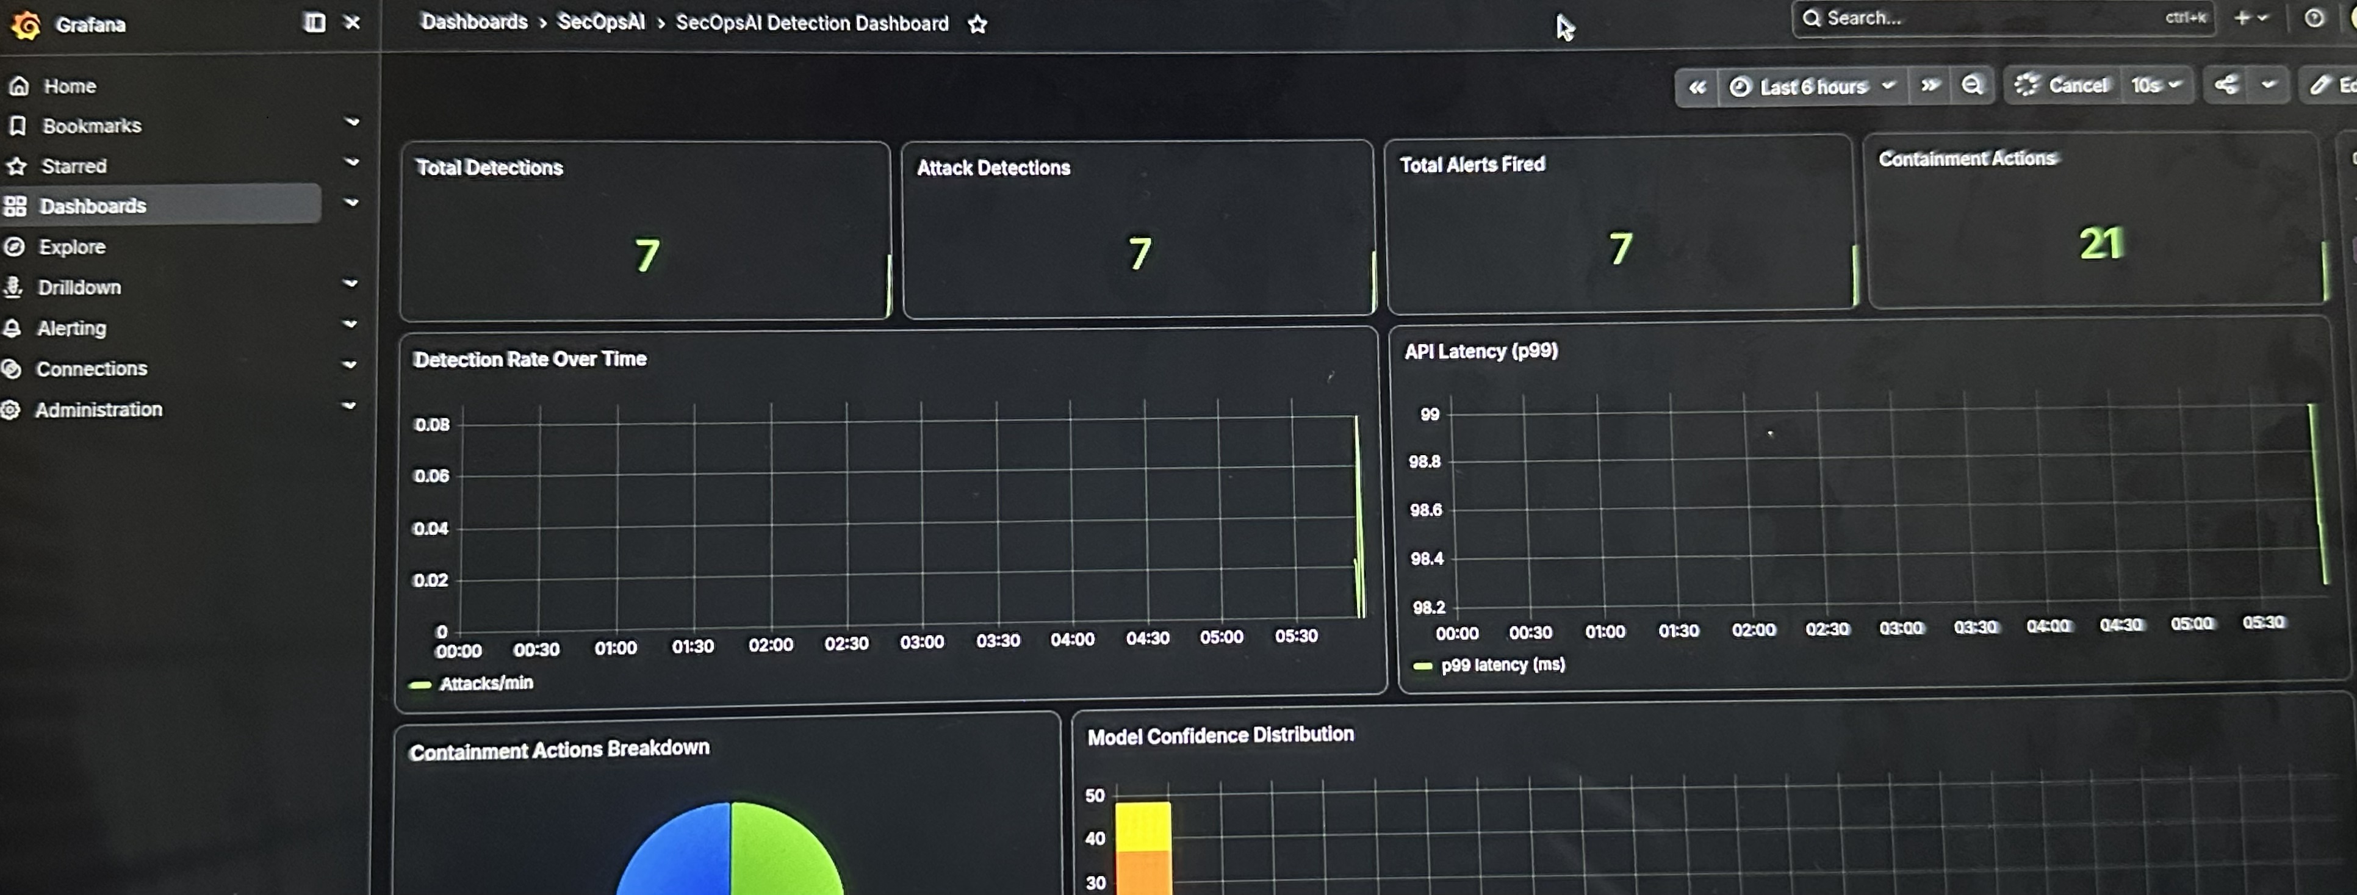This screenshot has width=2357, height=895.
Task: Star the SecOpsAI Detection Dashboard
Action: [977, 24]
